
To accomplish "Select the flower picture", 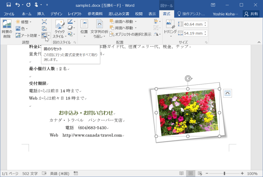I will click(x=188, y=113).
